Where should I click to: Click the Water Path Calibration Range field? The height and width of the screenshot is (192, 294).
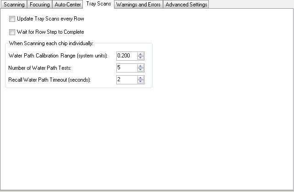click(x=126, y=56)
